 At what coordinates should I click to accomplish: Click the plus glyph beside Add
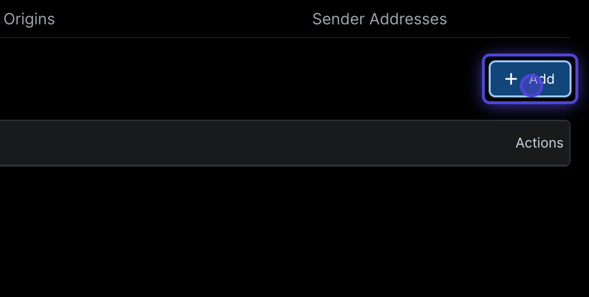pyautogui.click(x=511, y=79)
